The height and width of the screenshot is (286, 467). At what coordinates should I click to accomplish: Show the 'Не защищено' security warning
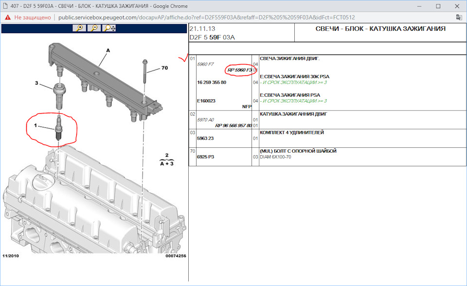[x=28, y=18]
